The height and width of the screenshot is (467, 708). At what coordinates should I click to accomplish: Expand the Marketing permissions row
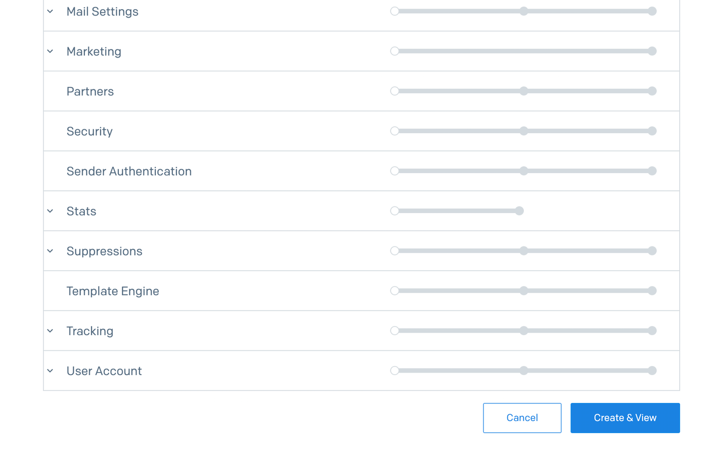tap(50, 51)
